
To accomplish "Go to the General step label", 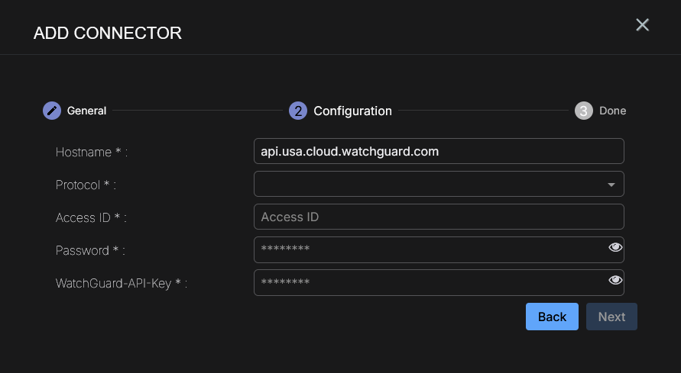I will tap(86, 111).
